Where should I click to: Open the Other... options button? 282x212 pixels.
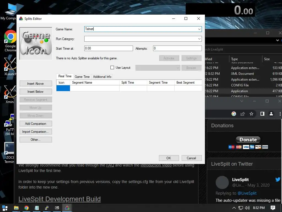pyautogui.click(x=36, y=139)
